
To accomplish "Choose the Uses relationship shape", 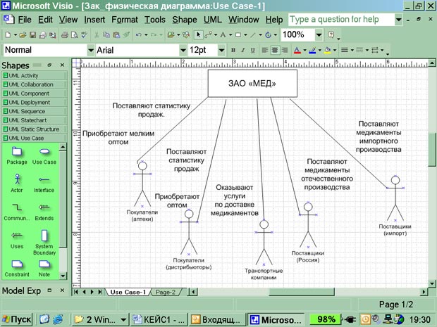I will [x=16, y=236].
